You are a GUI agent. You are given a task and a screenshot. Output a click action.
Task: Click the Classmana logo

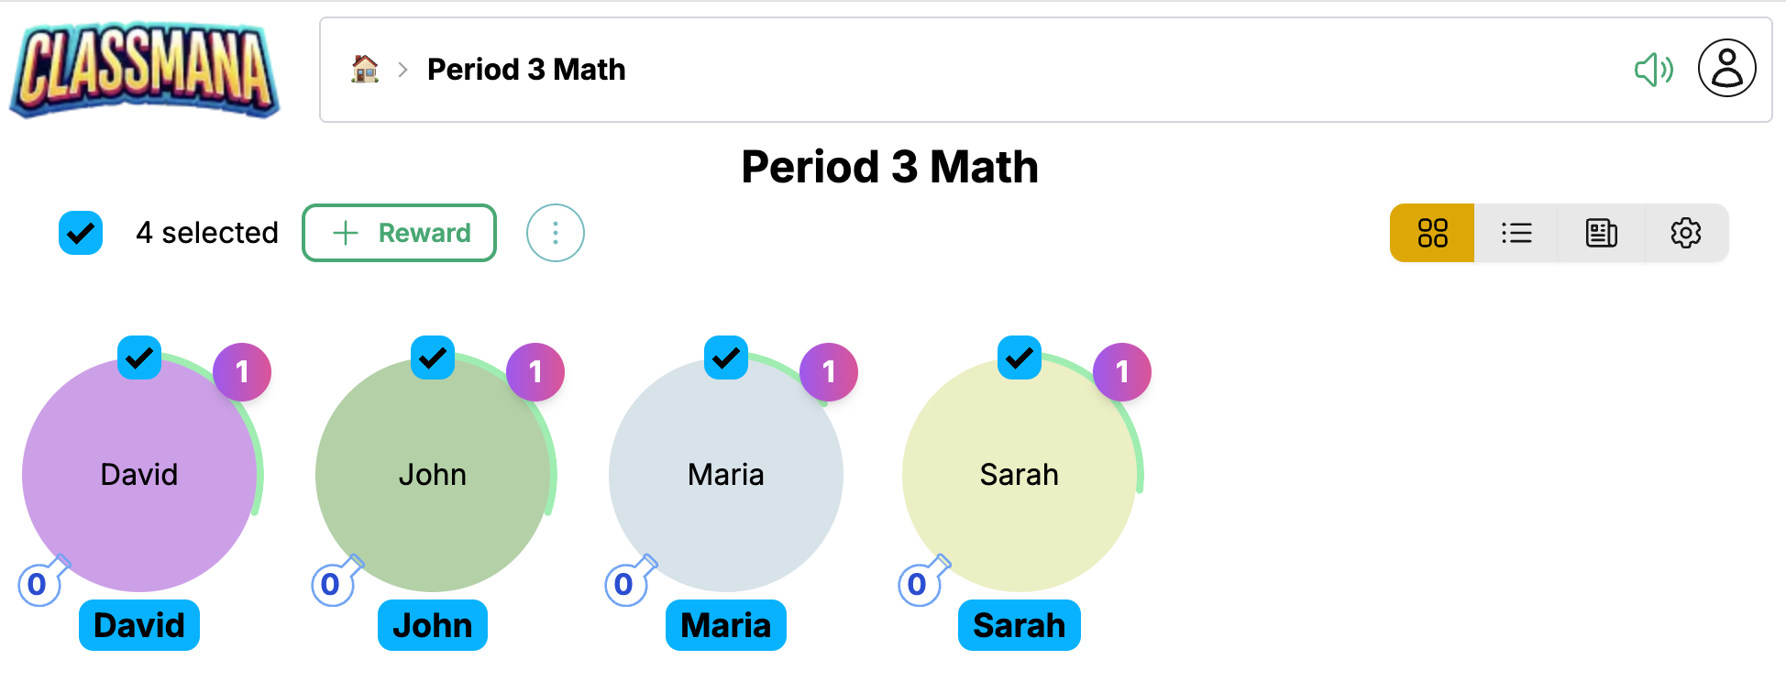coord(145,70)
